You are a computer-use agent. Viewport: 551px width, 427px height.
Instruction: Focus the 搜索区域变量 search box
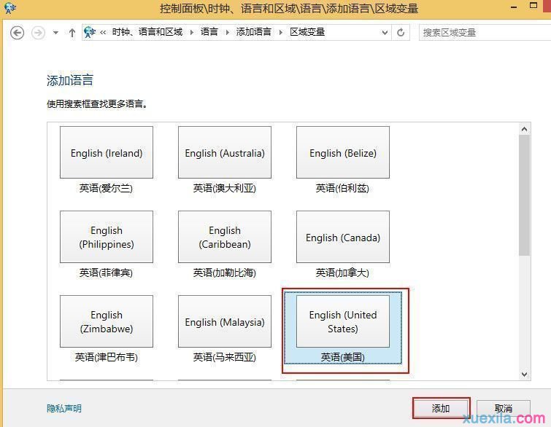click(485, 33)
